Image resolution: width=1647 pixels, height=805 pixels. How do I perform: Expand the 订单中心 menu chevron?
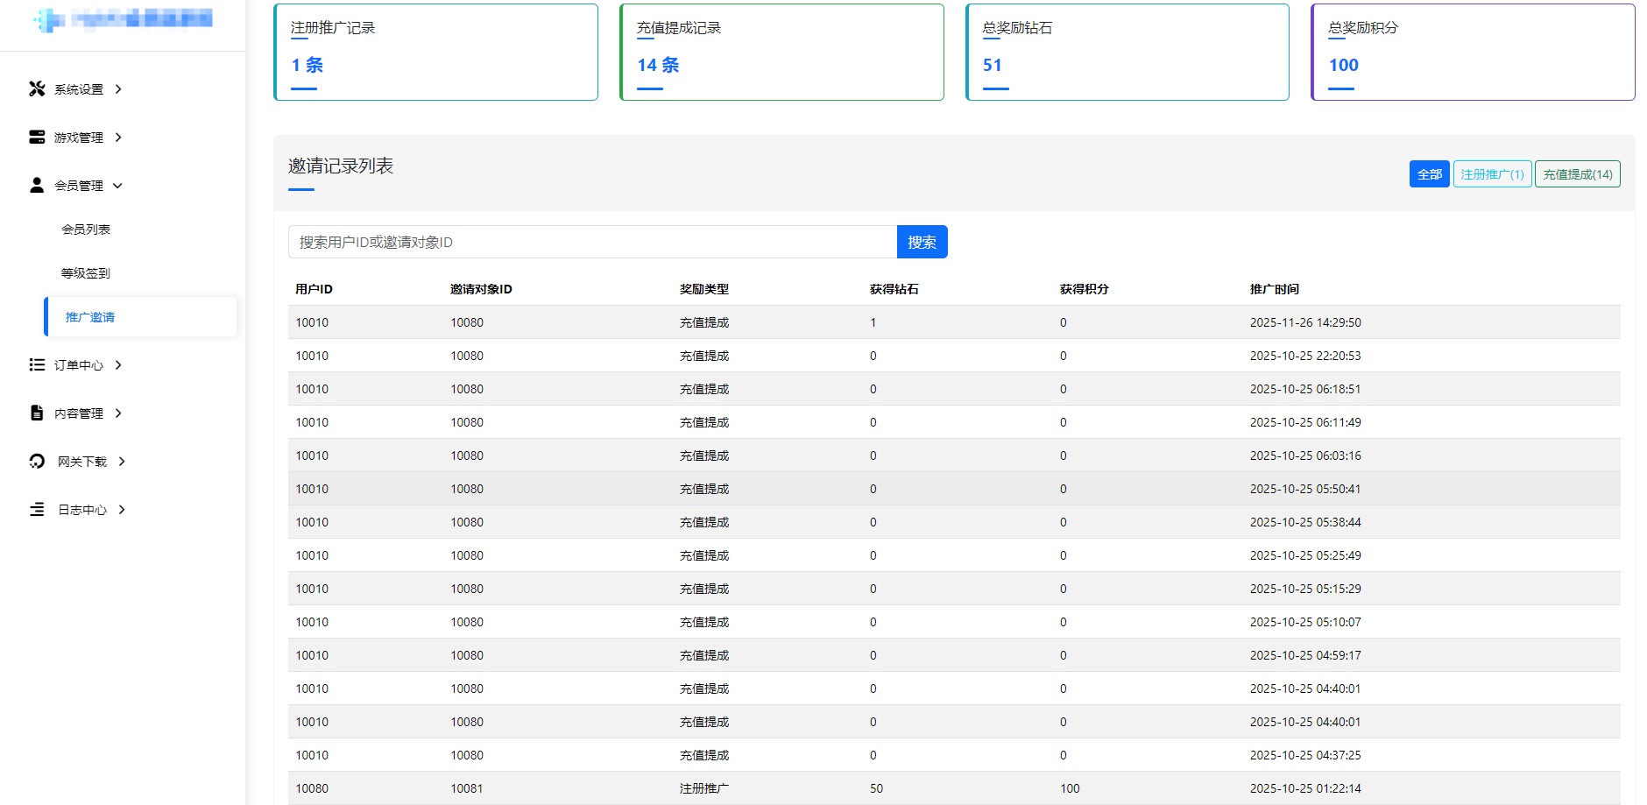pyautogui.click(x=118, y=364)
